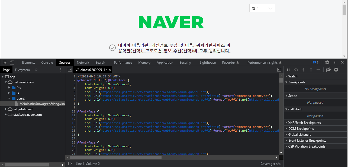Expand the inc folder

pyautogui.click(x=9, y=88)
